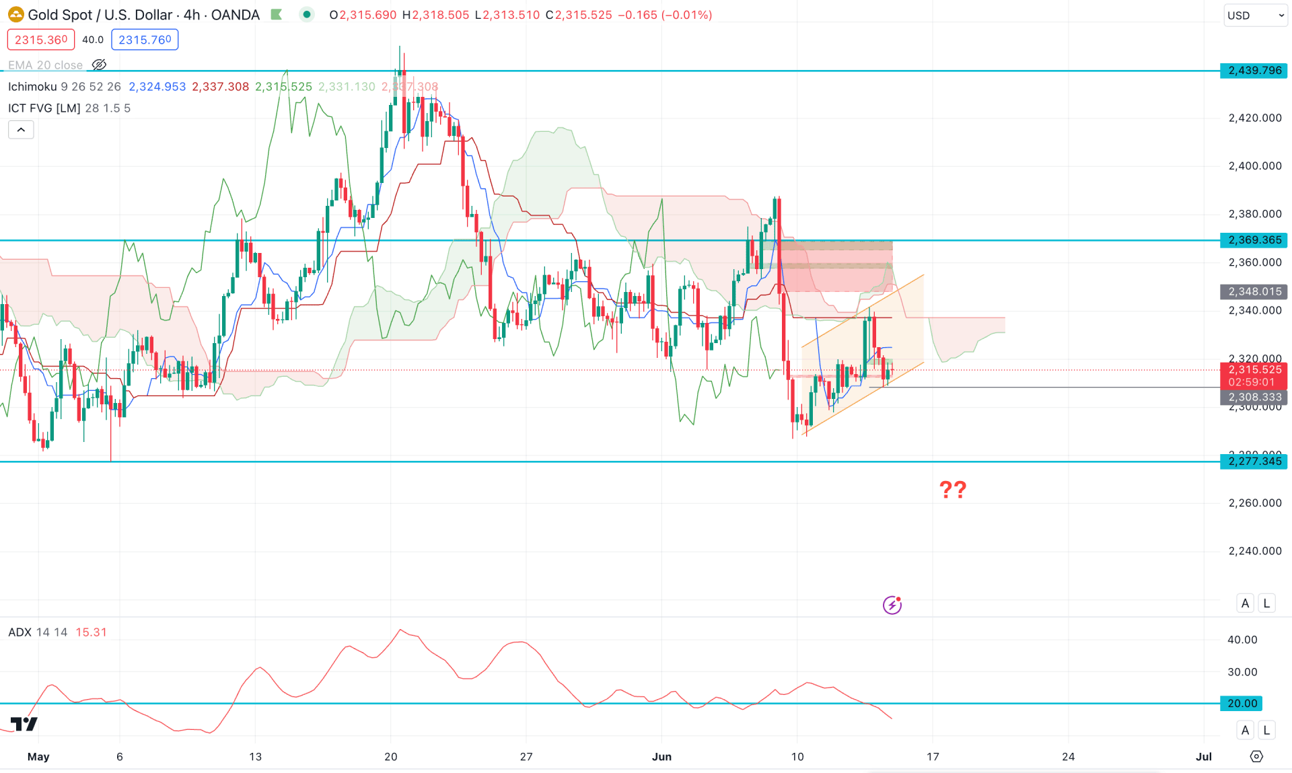Click the 2,308.333 gray price label

pos(1254,398)
